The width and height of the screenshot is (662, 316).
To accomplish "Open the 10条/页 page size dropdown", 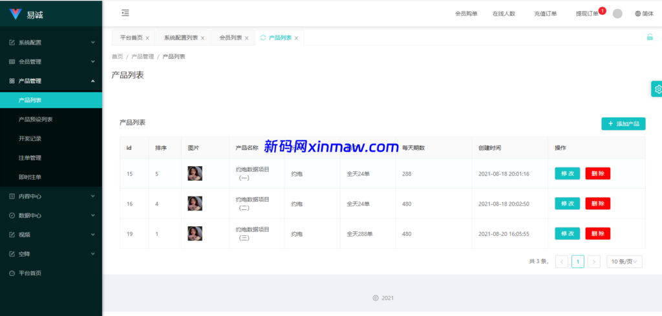I will point(625,262).
